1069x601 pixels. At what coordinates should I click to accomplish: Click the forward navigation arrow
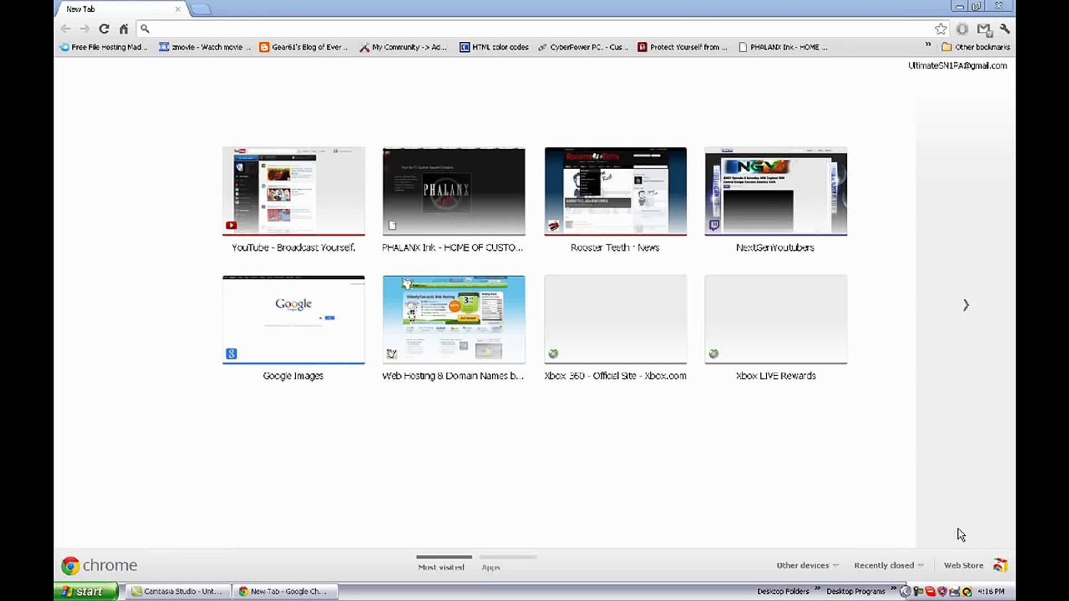point(85,29)
